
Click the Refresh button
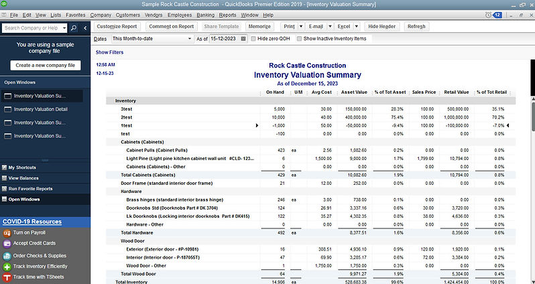click(416, 27)
